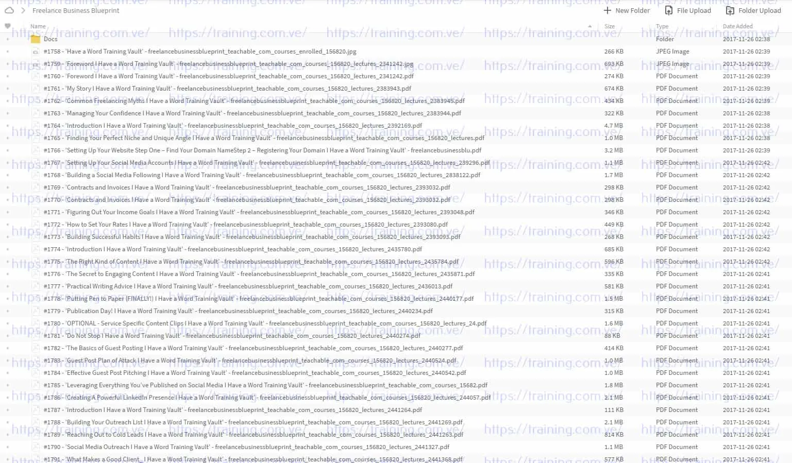
Task: Select the PDF icon of file #1760
Action: pyautogui.click(x=36, y=76)
